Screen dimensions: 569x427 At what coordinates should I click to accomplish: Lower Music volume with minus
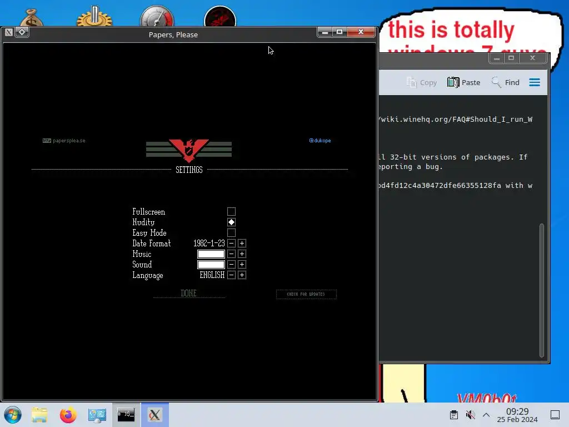[x=231, y=254]
